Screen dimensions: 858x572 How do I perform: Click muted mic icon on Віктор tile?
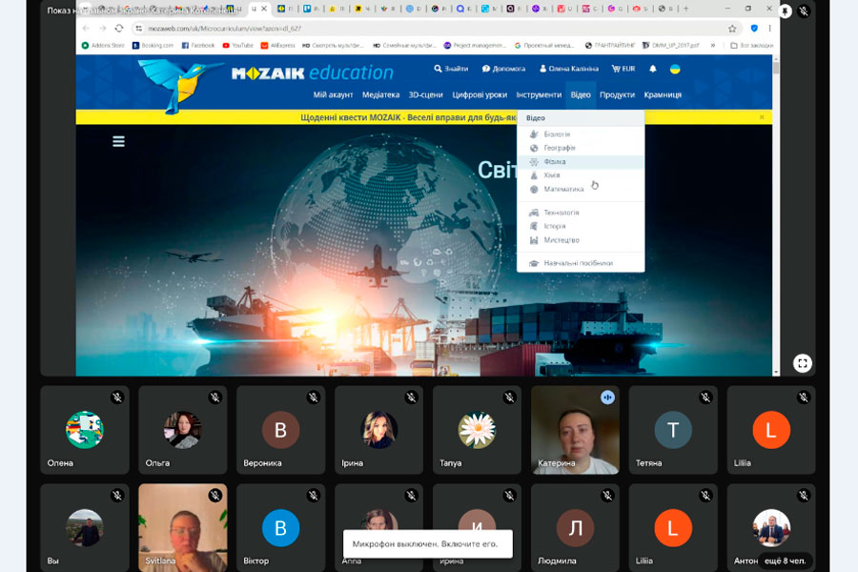click(x=313, y=496)
